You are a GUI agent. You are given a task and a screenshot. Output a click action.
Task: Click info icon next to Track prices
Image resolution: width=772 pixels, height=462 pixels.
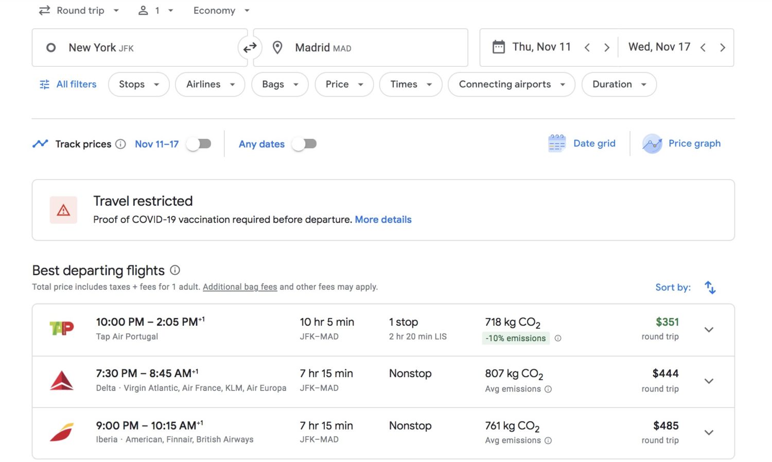(120, 144)
